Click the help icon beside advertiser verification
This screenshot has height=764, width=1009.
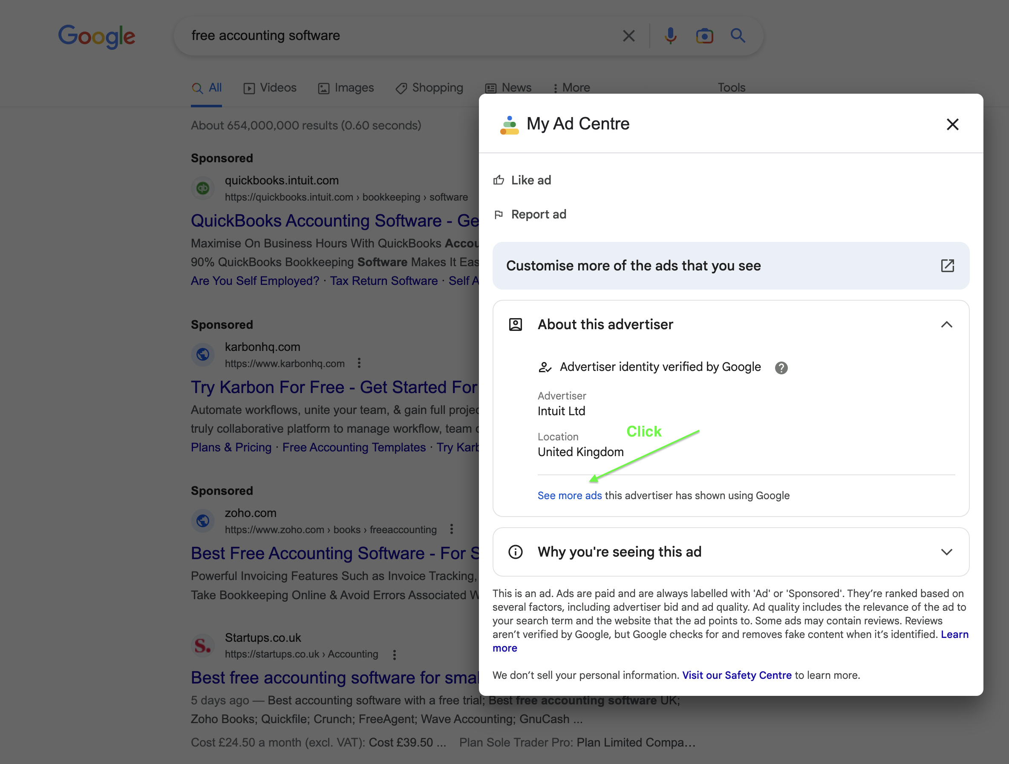click(781, 368)
